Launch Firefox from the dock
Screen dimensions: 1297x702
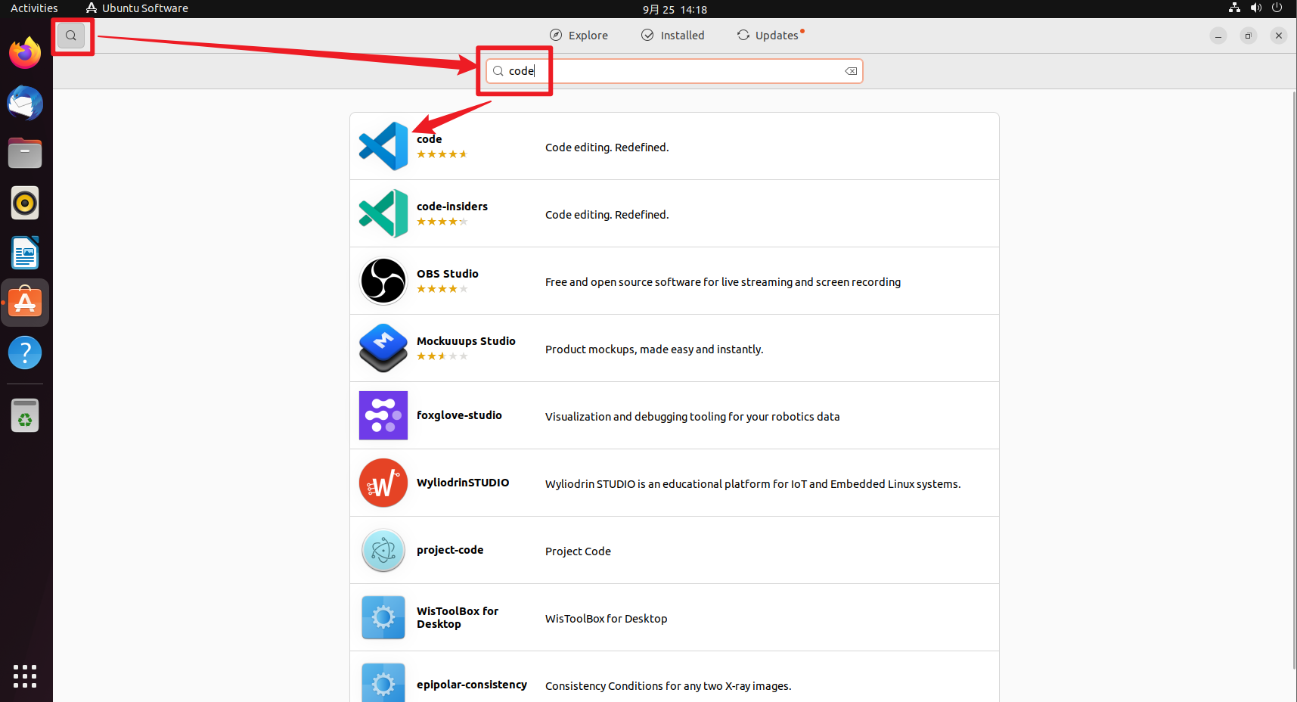click(x=25, y=53)
